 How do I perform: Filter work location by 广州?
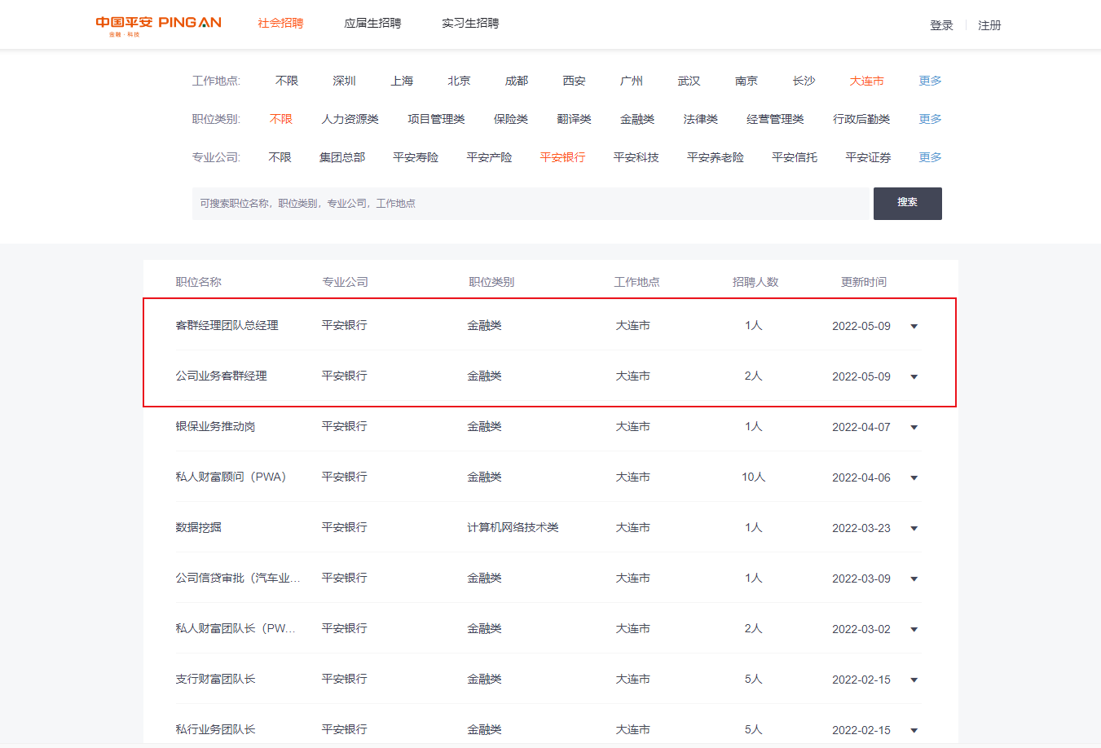(x=632, y=81)
